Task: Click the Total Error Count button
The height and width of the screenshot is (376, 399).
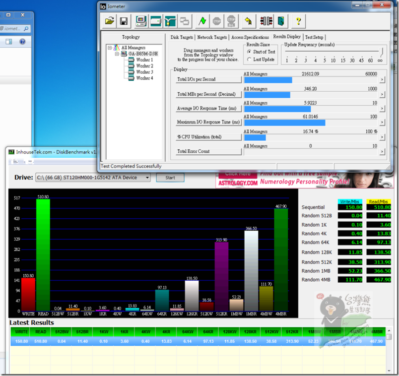Action: tap(208, 151)
